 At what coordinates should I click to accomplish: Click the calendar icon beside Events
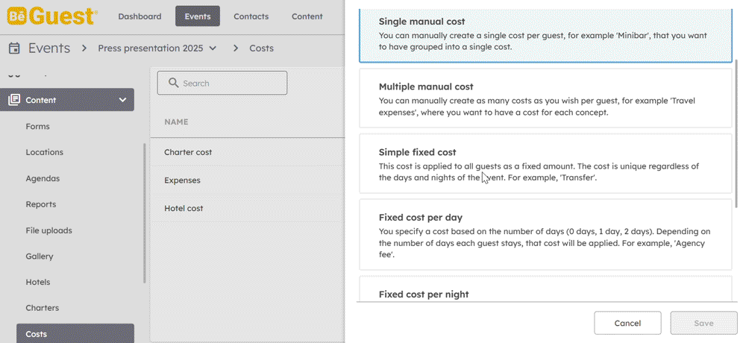tap(14, 48)
